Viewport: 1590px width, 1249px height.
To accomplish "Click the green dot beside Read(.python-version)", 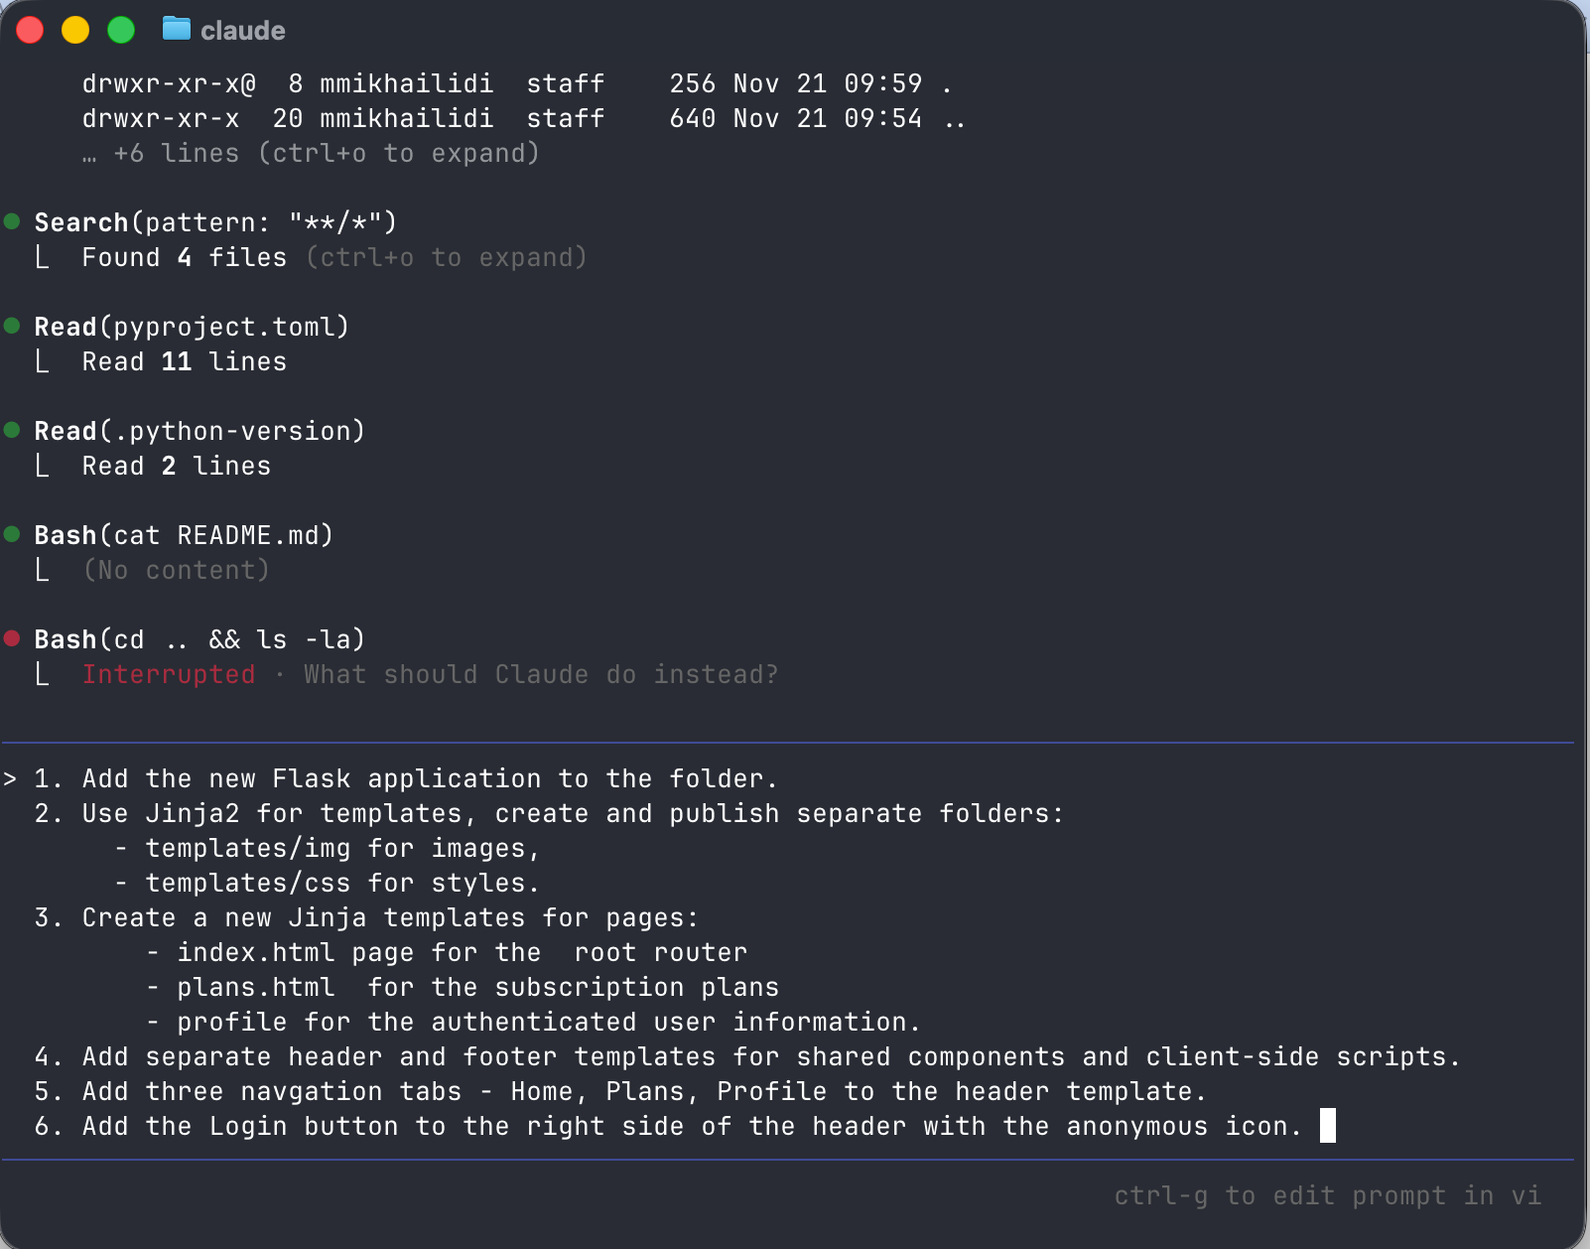I will coord(12,430).
